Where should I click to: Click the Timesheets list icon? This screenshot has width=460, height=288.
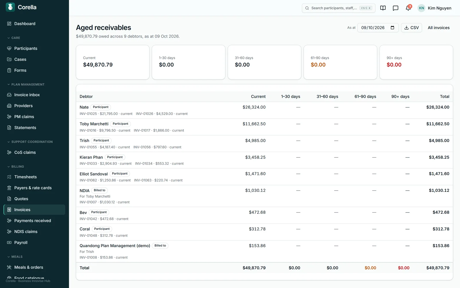[9, 177]
